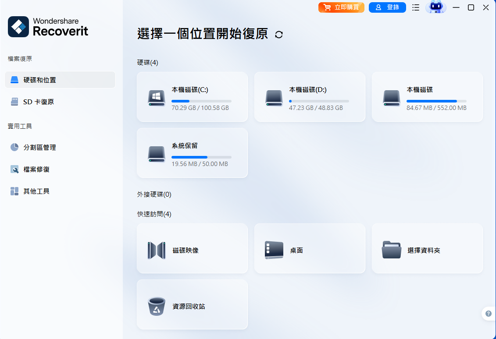
Task: Click the 選擇資料夾 folder icon
Action: (x=391, y=250)
